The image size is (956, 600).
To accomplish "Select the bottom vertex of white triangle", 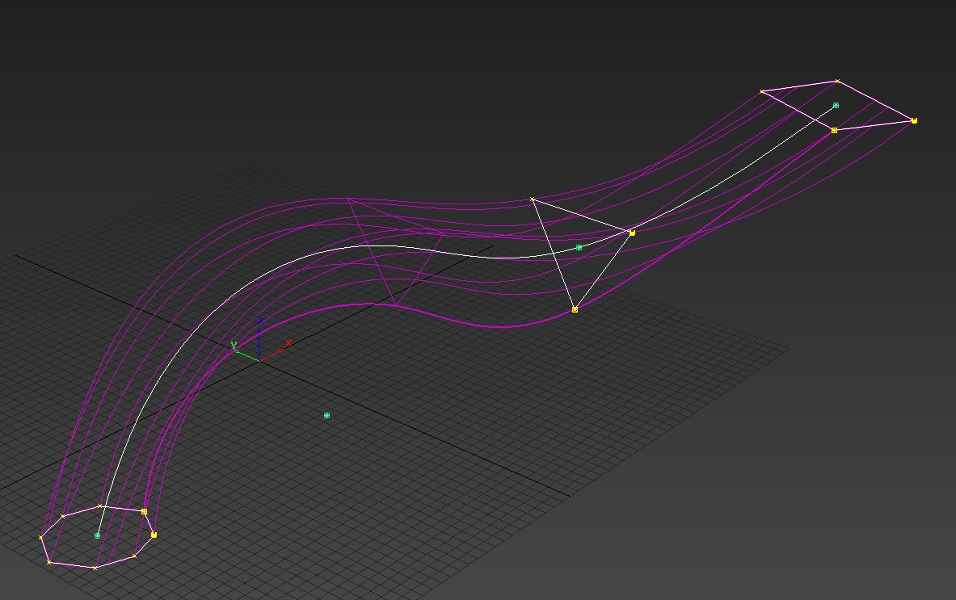I will click(x=575, y=309).
